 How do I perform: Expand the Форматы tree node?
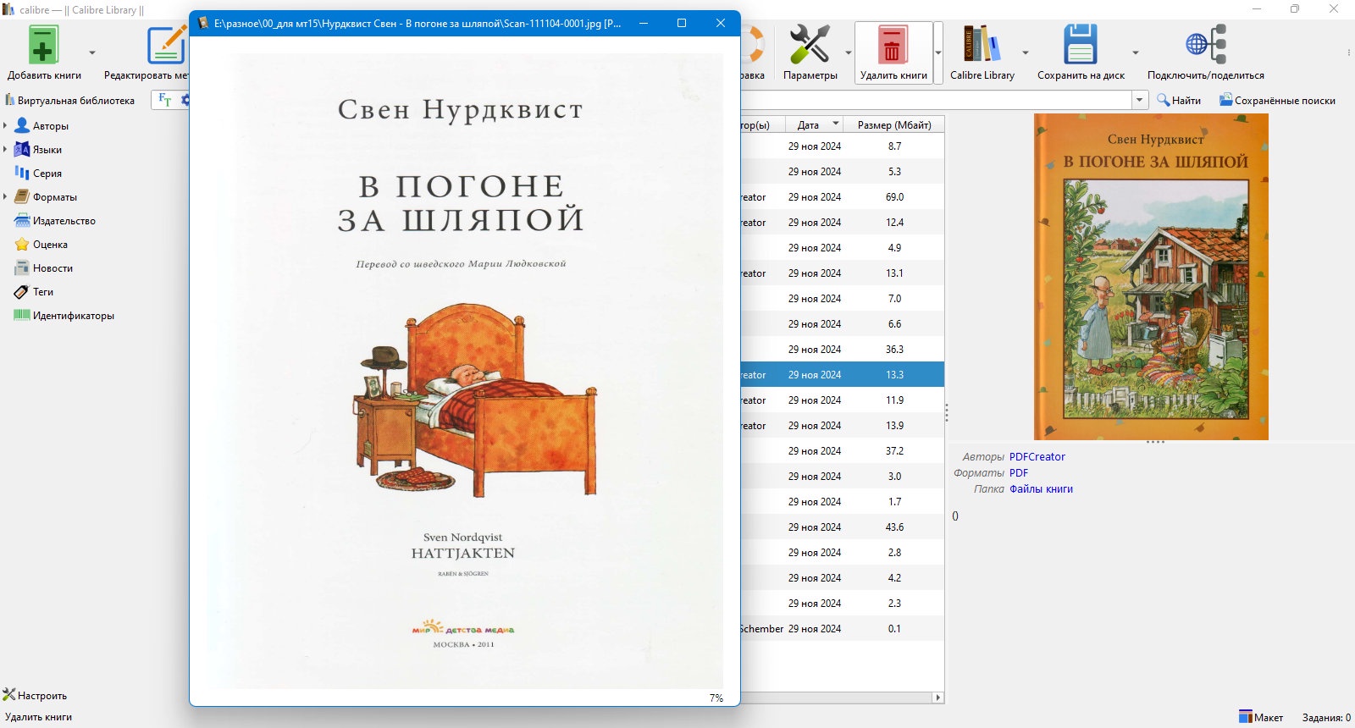click(5, 196)
